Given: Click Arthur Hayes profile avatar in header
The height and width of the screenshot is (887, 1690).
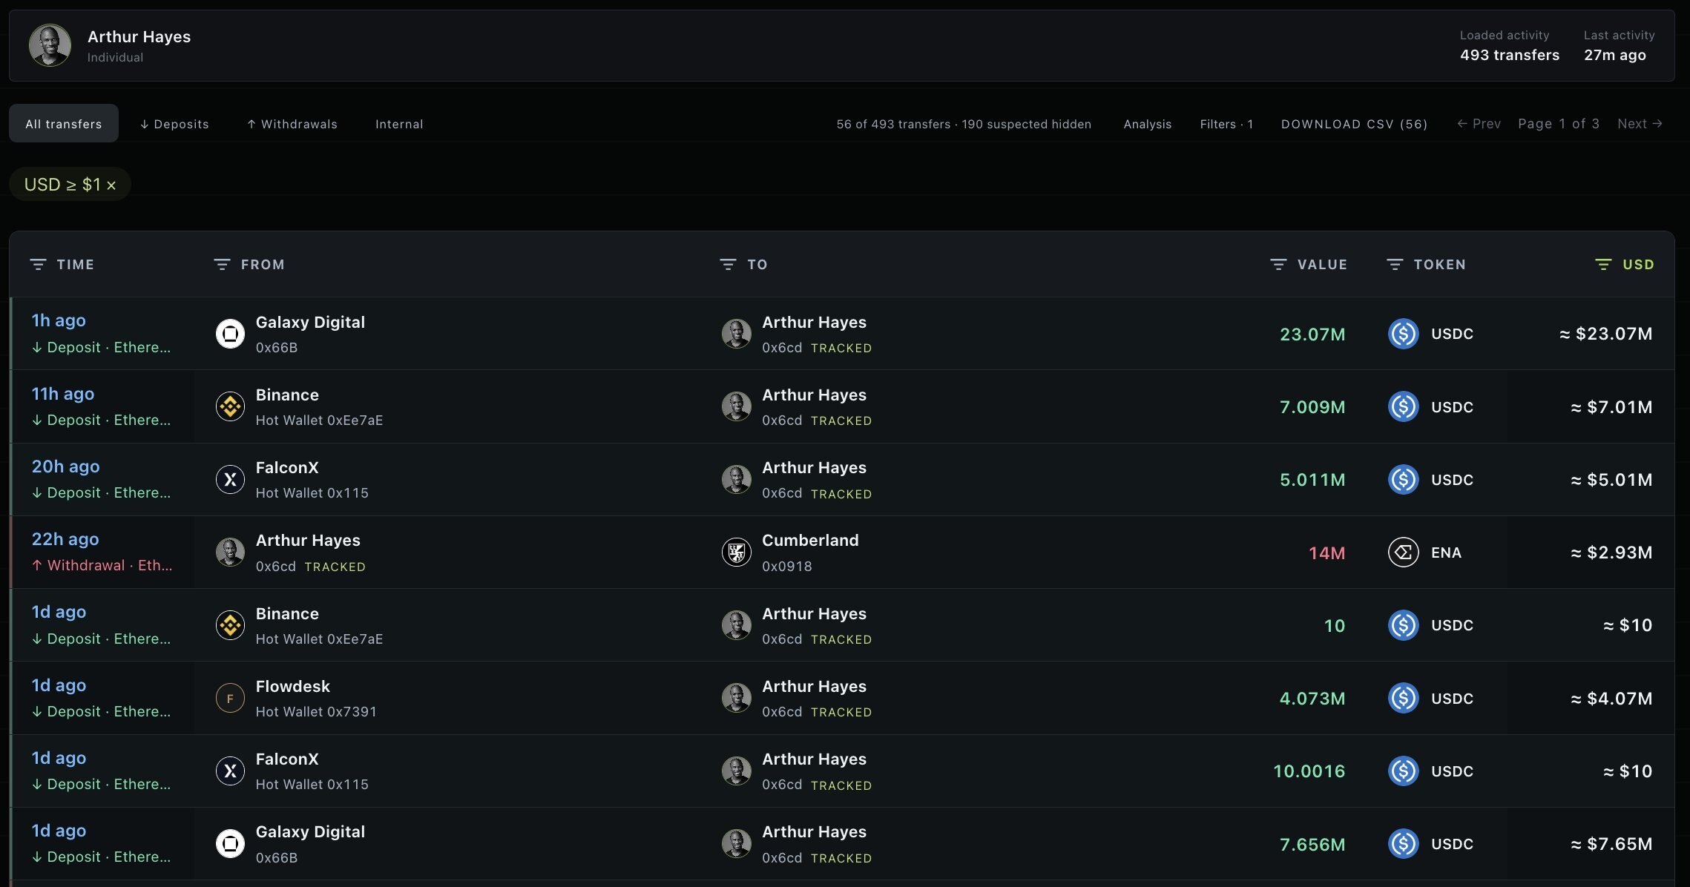Looking at the screenshot, I should 50,45.
